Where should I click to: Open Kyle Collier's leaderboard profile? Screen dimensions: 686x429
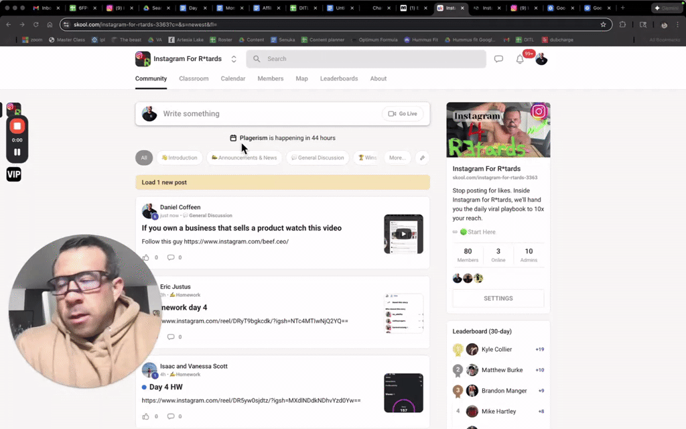coord(496,349)
